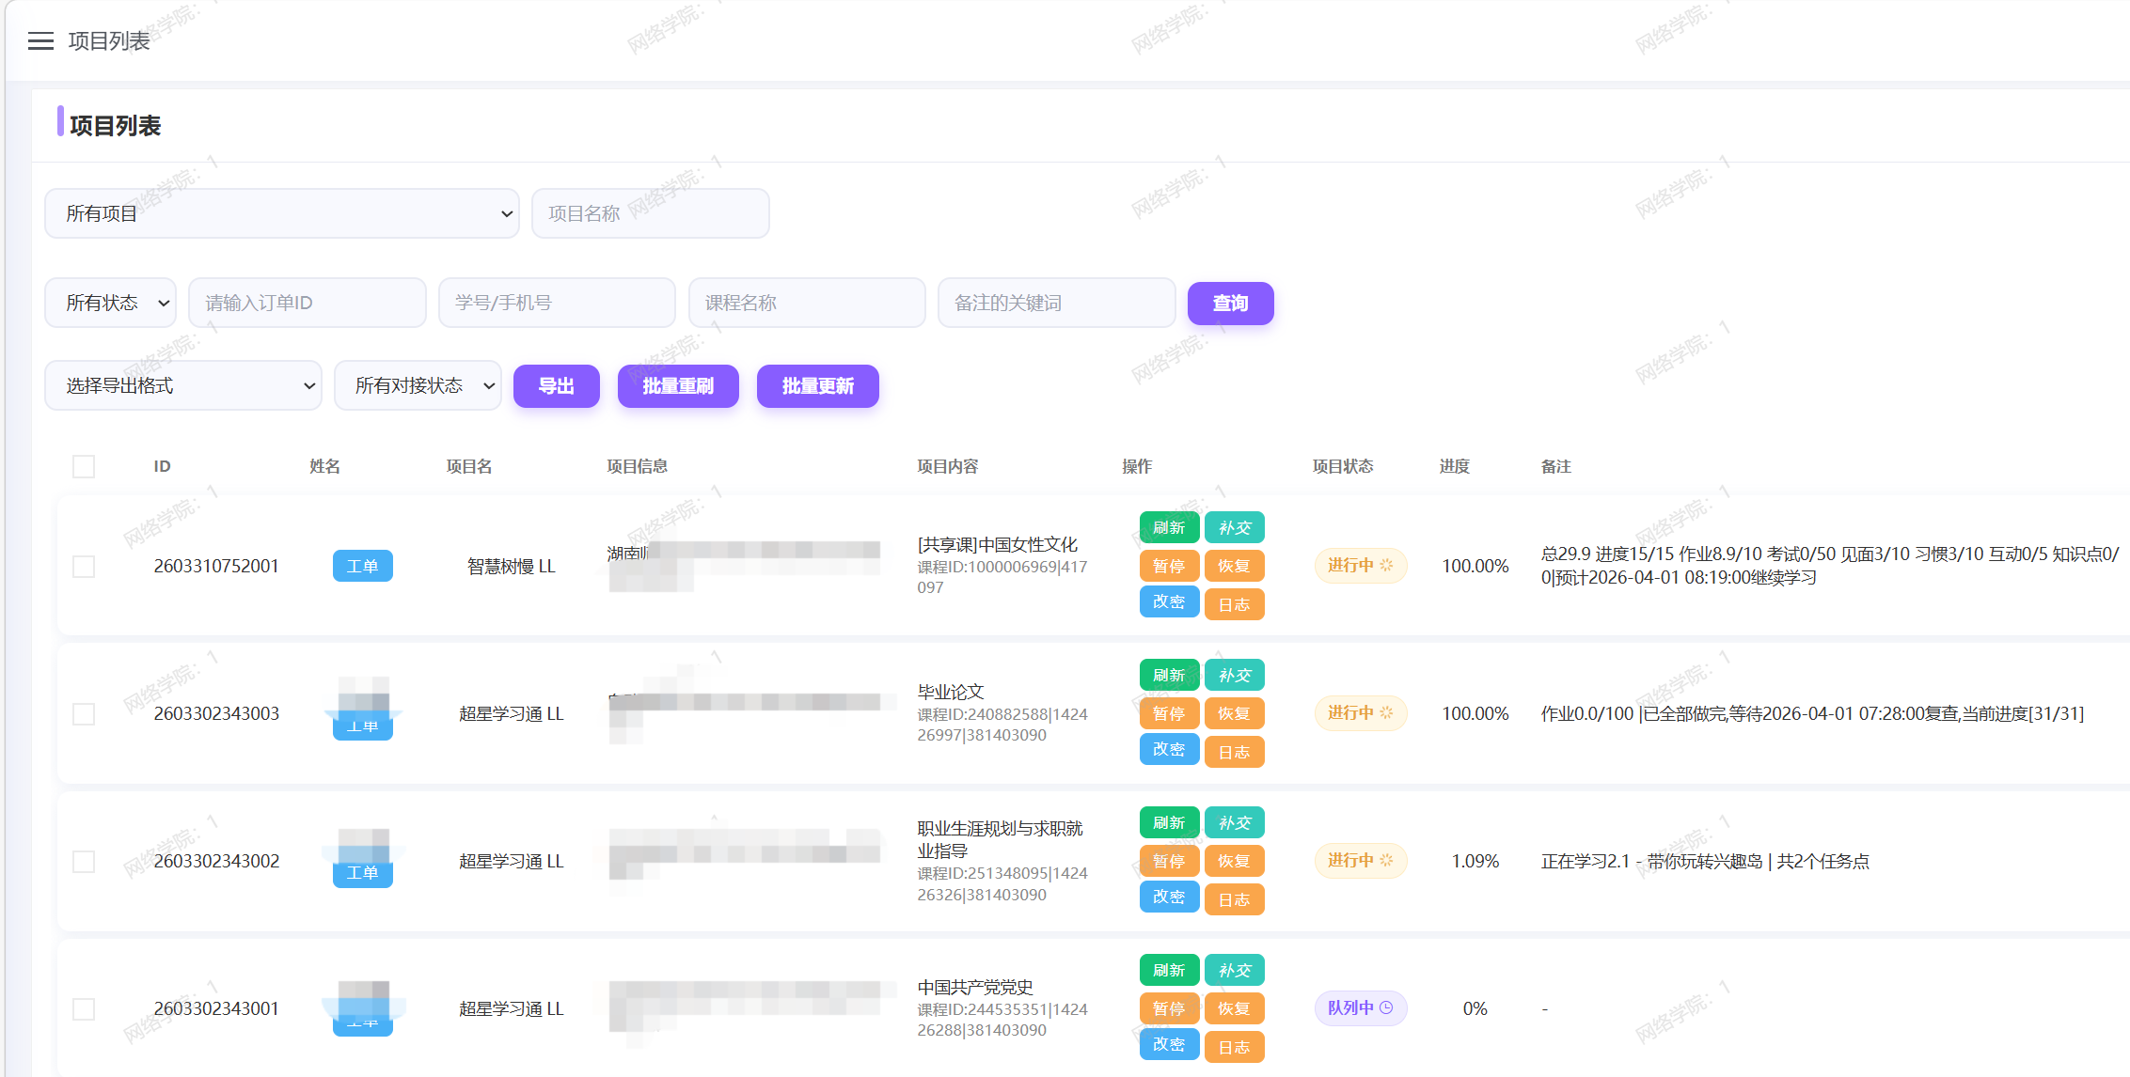The height and width of the screenshot is (1077, 2130).
Task: Click the 查询 search button
Action: pos(1230,303)
